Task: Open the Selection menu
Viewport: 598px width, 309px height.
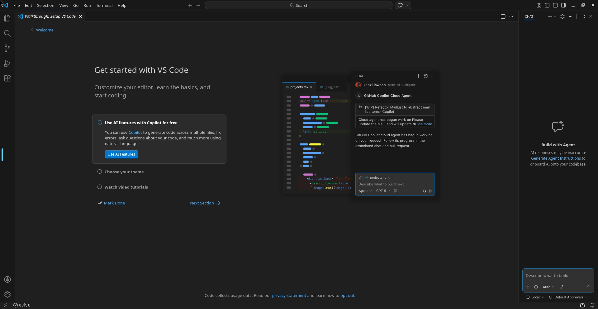Action: coord(45,5)
